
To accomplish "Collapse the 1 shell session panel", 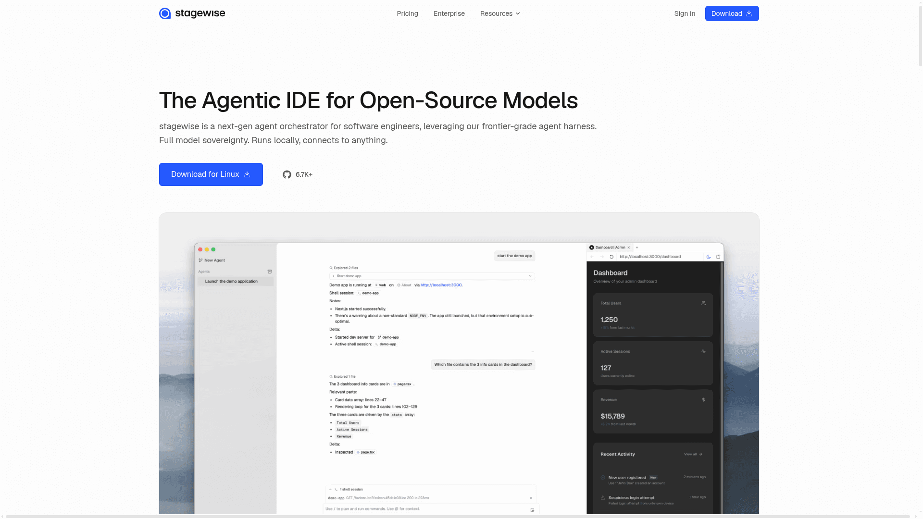I will coord(330,490).
